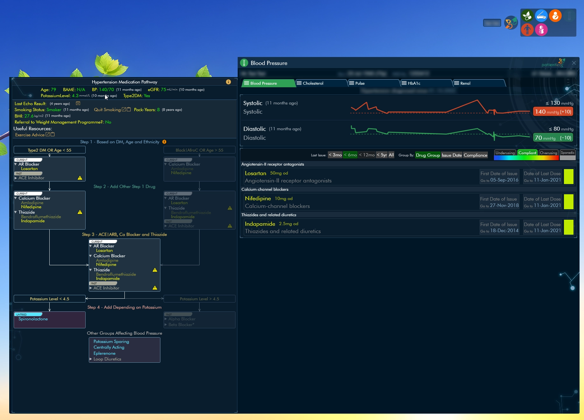The width and height of the screenshot is (584, 420).
Task: Open the Hypertension Pathway info icon
Action: pos(228,82)
